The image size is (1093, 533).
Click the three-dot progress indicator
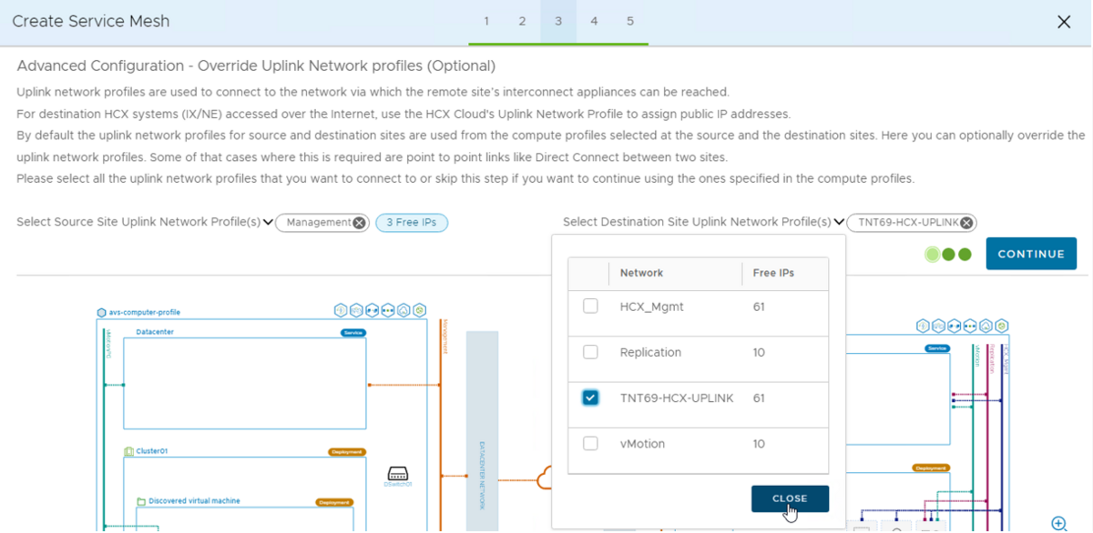click(948, 254)
